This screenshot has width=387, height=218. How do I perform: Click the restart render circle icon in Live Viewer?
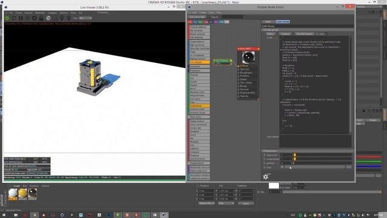click(14, 18)
